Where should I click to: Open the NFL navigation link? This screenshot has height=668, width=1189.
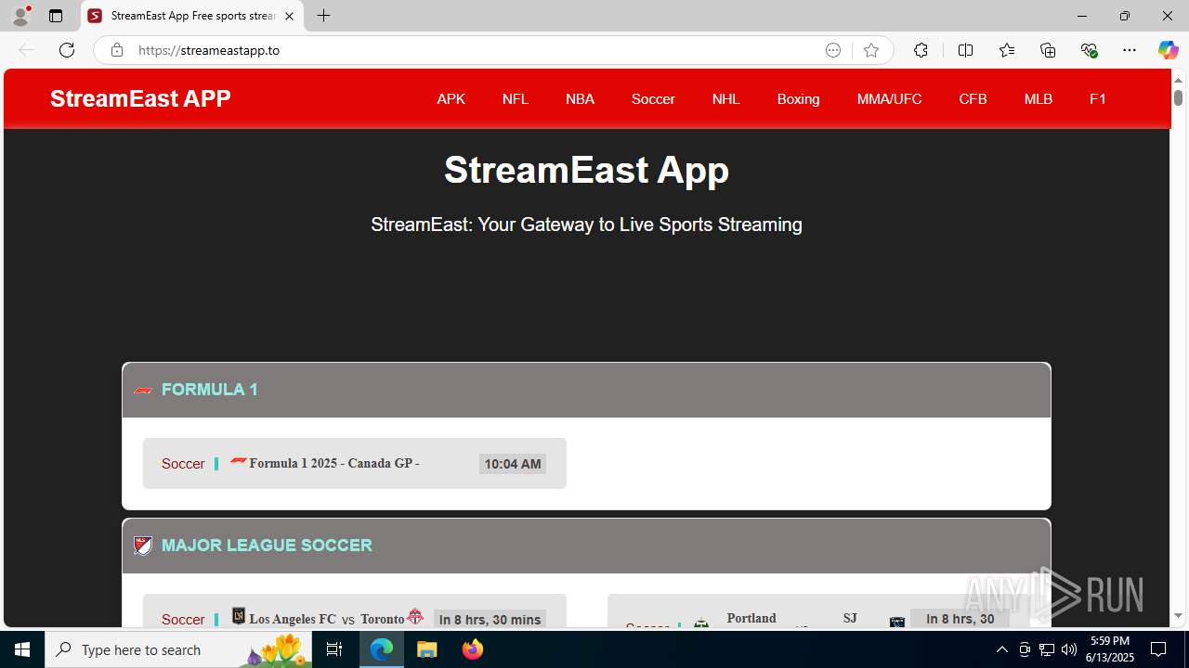point(516,98)
